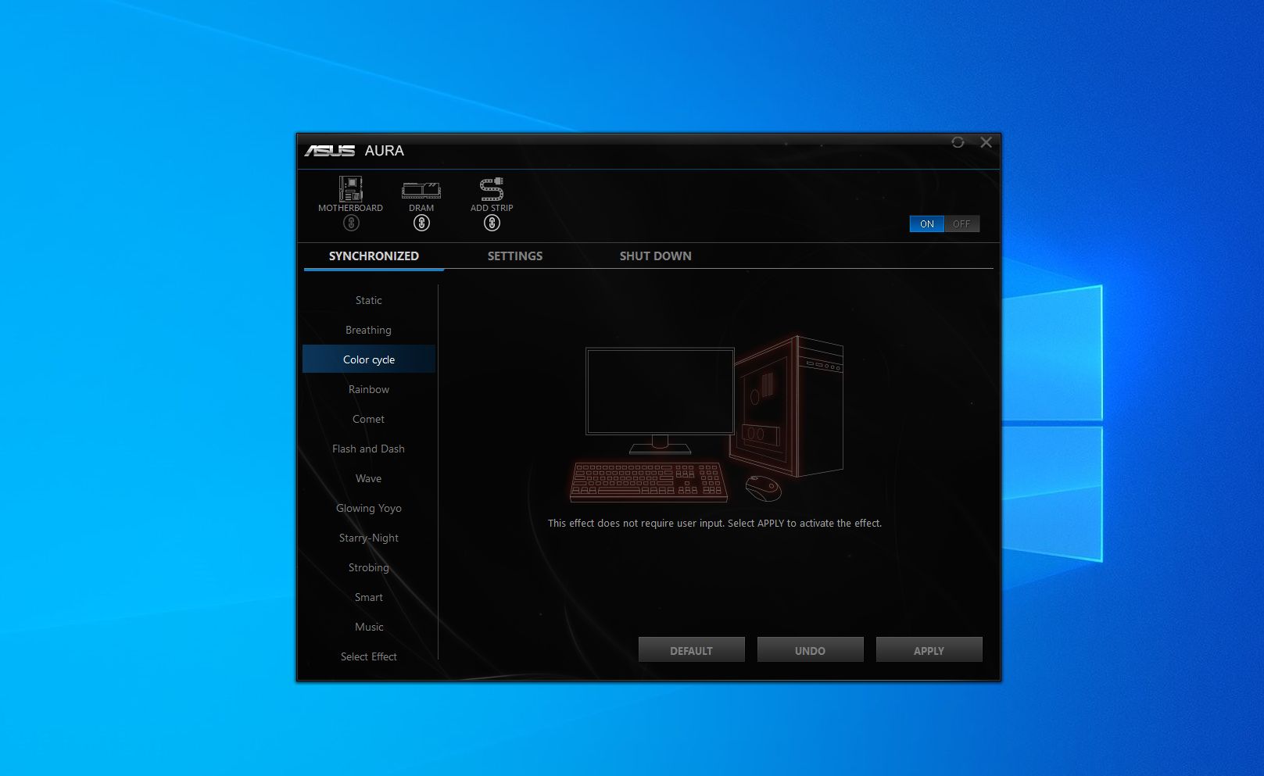Image resolution: width=1264 pixels, height=776 pixels.
Task: Switch lighting ON
Action: point(926,224)
